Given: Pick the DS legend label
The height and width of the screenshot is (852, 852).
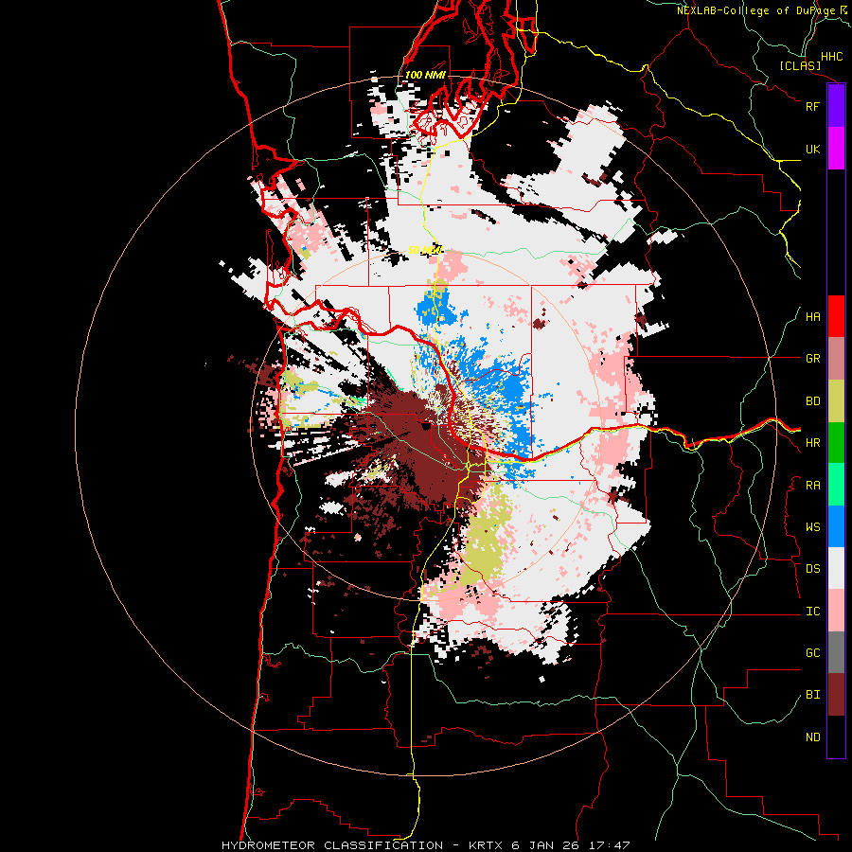Looking at the screenshot, I should pyautogui.click(x=812, y=569).
